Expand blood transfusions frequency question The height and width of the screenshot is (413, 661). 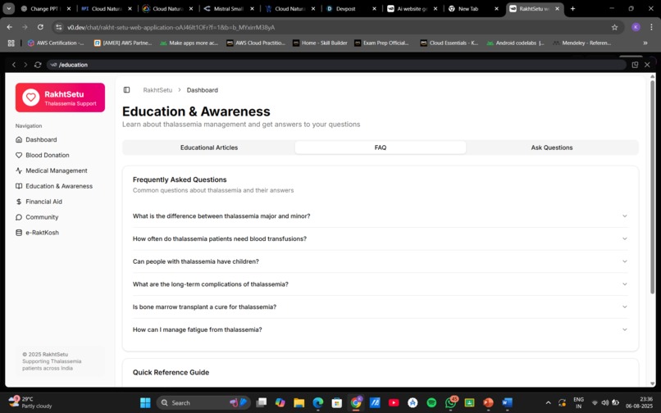(381, 238)
